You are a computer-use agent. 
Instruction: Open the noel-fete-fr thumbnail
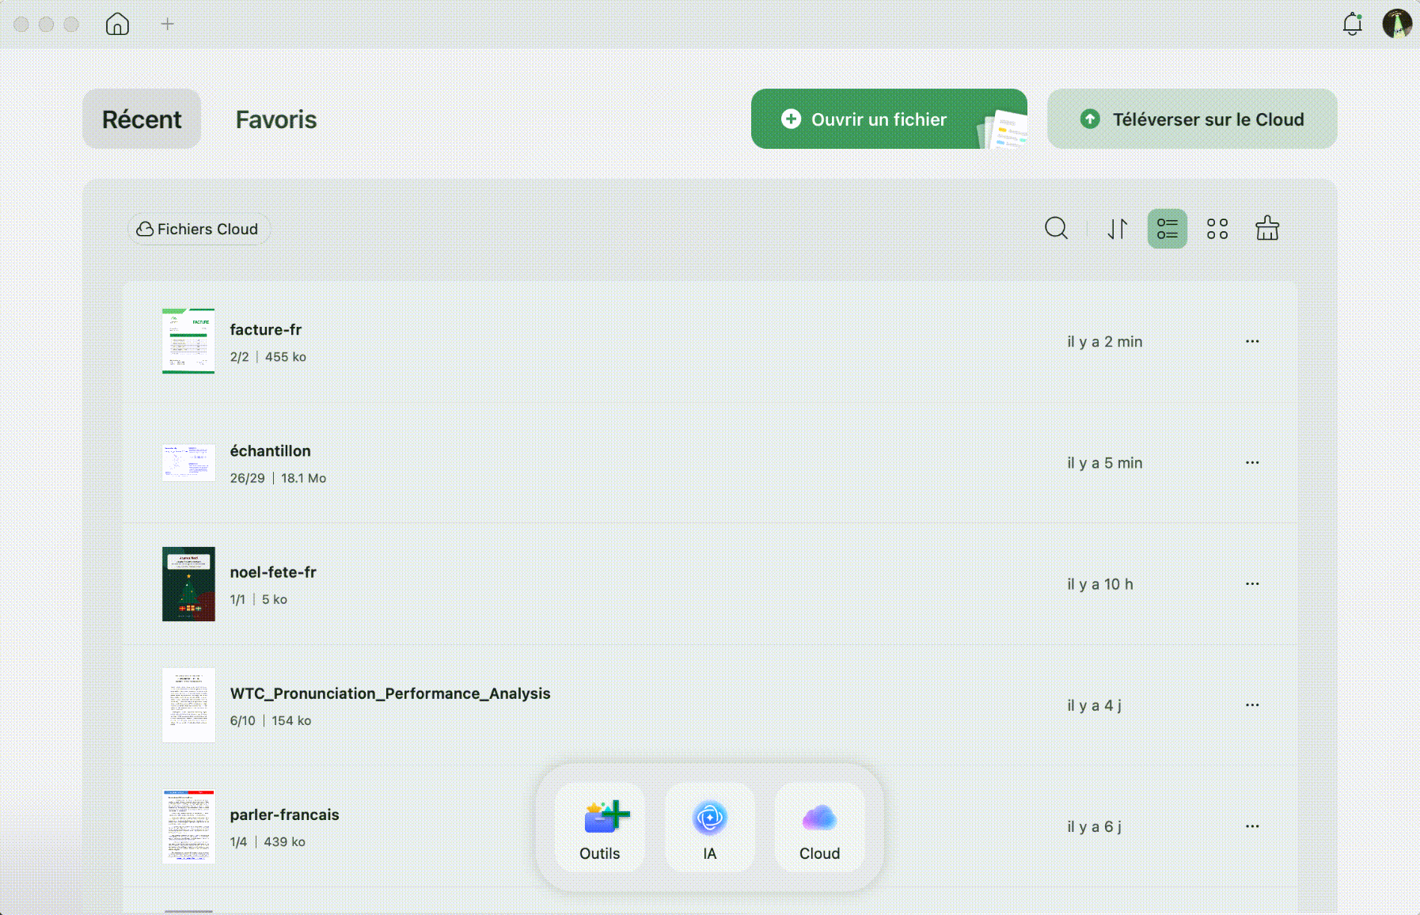tap(188, 583)
